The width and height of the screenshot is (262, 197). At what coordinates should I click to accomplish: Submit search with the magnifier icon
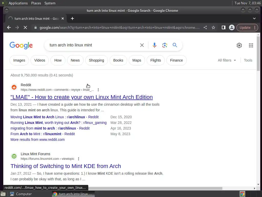pyautogui.click(x=175, y=45)
